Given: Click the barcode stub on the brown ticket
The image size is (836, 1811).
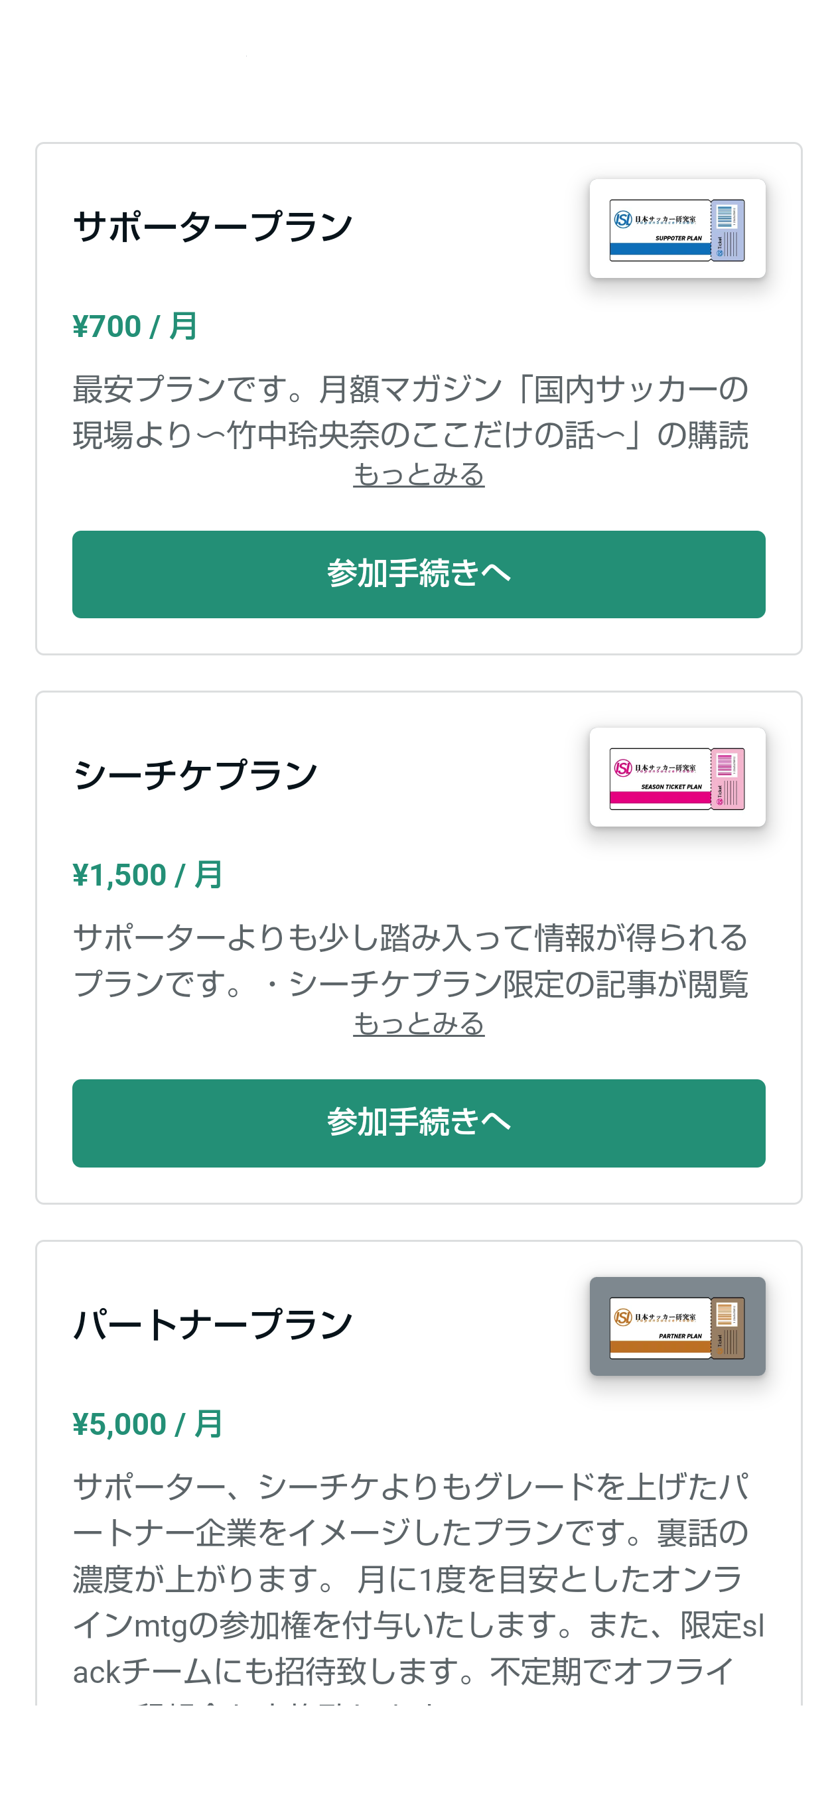Looking at the screenshot, I should coord(729,1328).
